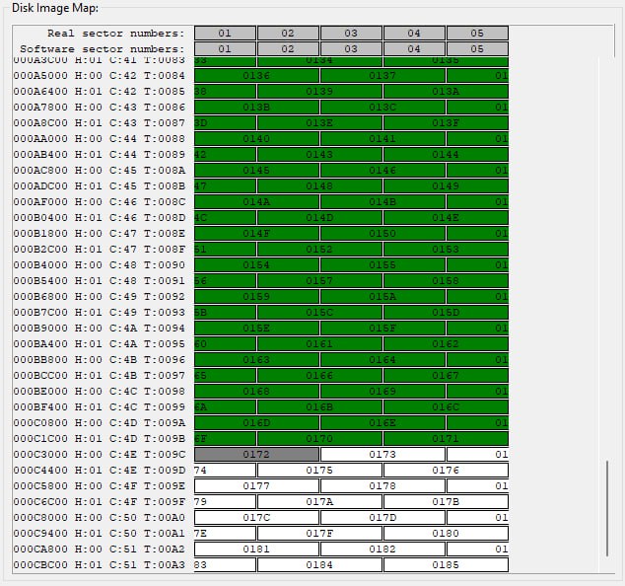625x586 pixels.
Task: Select white sector block 0175
Action: pos(319,471)
